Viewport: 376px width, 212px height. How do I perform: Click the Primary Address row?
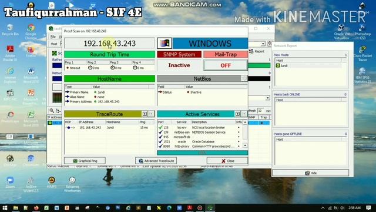click(109, 101)
